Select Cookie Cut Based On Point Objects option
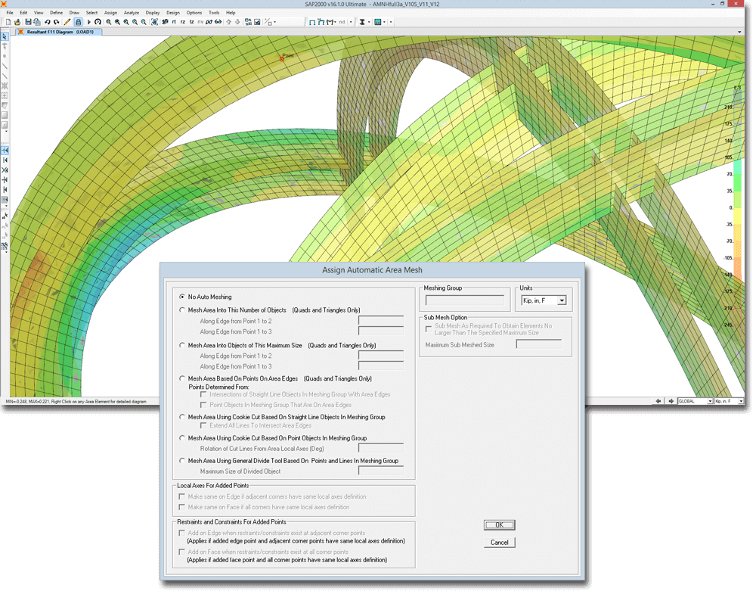The height and width of the screenshot is (591, 756). pyautogui.click(x=182, y=438)
